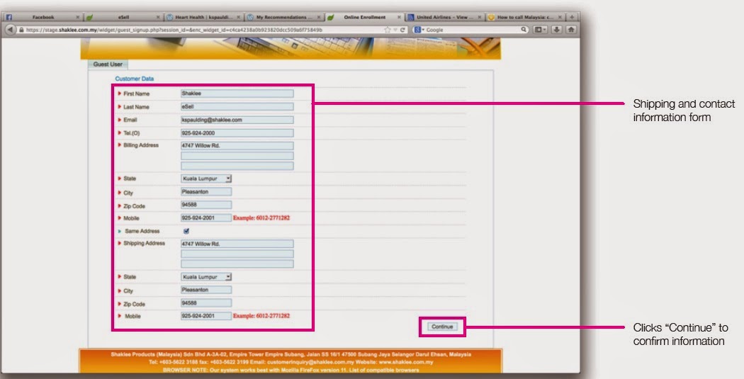The width and height of the screenshot is (744, 379).
Task: Open the downloads arrow icon
Action: point(556,30)
